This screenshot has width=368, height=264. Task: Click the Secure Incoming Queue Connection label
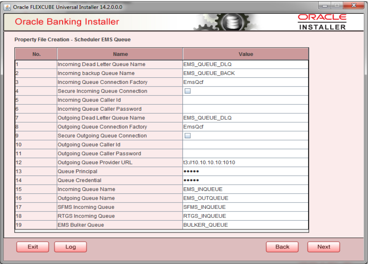tap(102, 91)
